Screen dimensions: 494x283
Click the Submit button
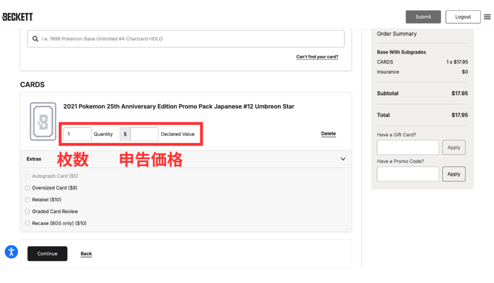[x=423, y=17]
